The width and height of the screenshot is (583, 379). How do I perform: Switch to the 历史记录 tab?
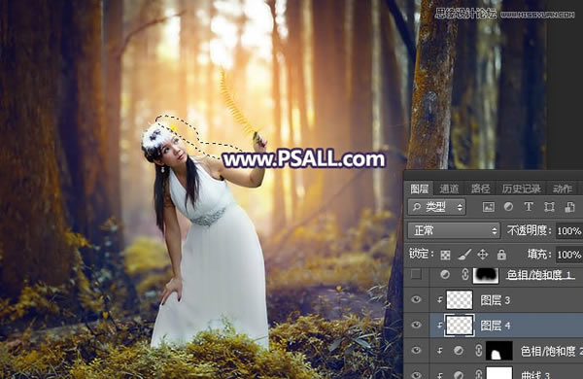(521, 189)
